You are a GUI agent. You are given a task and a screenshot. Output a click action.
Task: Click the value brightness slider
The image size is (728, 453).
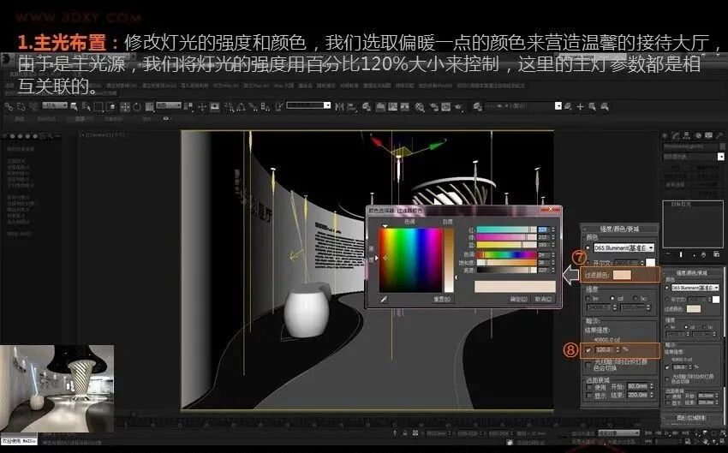tap(507, 270)
